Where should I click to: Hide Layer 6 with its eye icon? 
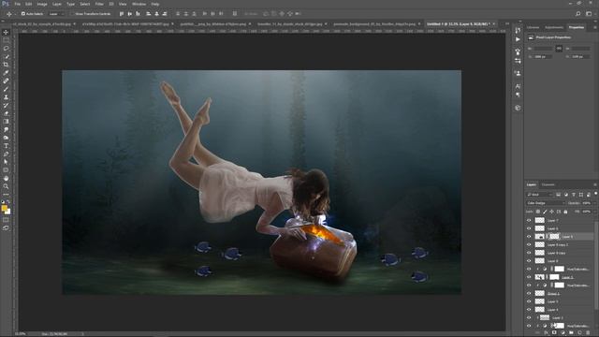pos(529,228)
